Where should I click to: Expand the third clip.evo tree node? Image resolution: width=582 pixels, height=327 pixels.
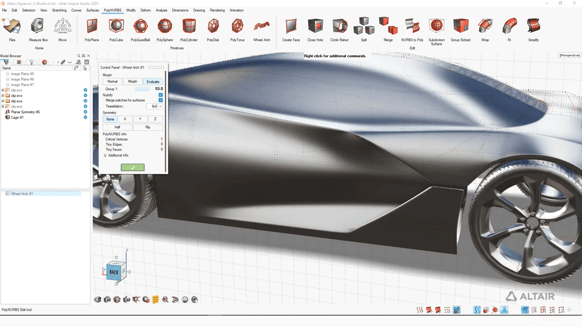pos(3,101)
